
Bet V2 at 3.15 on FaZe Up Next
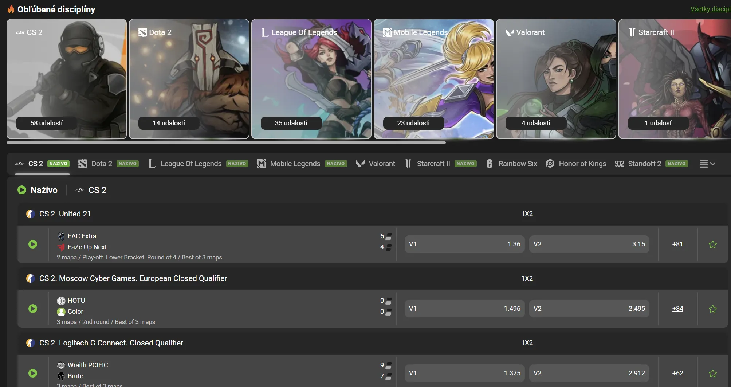[x=589, y=244]
